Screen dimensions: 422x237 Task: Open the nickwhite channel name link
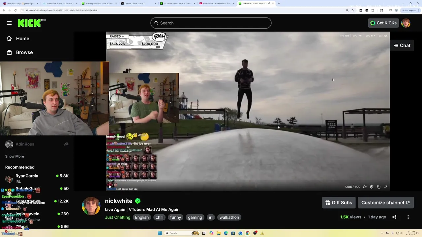119,201
